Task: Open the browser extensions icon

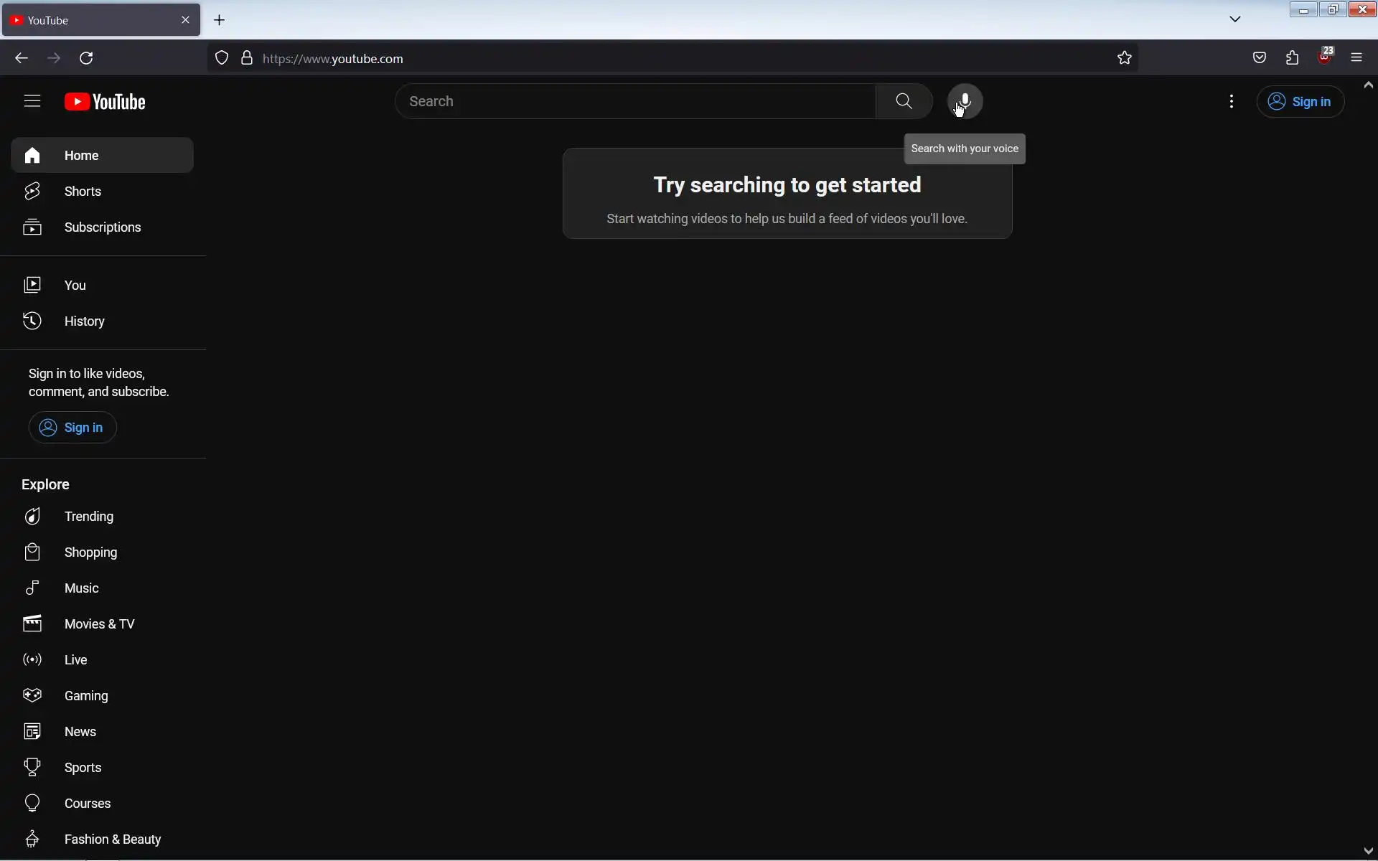Action: [x=1293, y=58]
